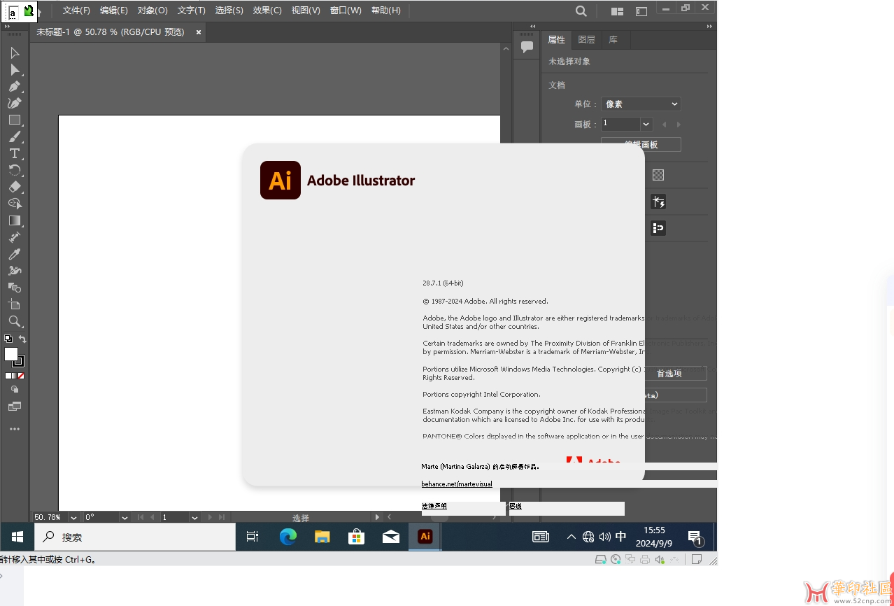Click the taskbar 搜索 search box
The height and width of the screenshot is (606, 894).
point(135,537)
